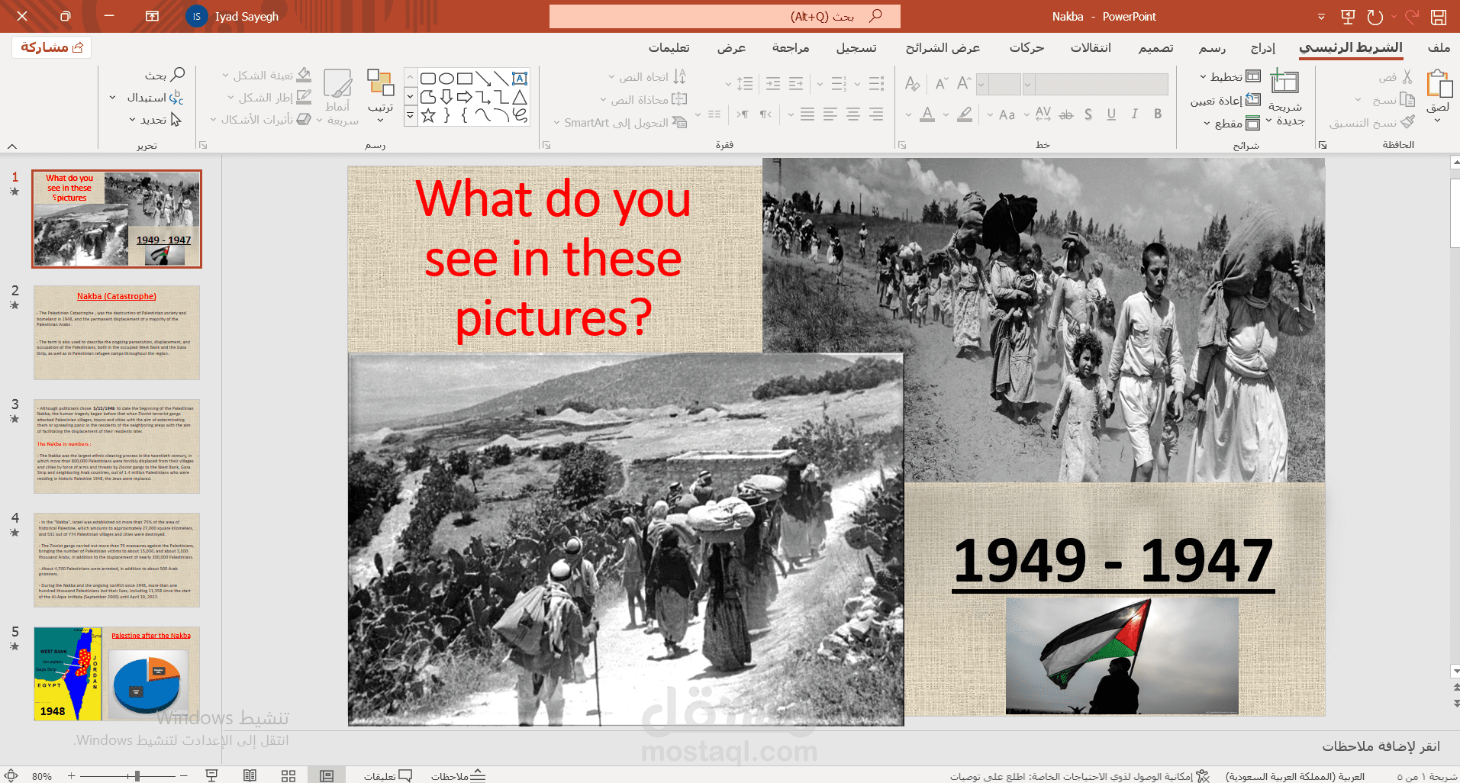Viewport: 1460px width, 783px height.
Task: Switch to the إدراج (Insert) tab
Action: click(x=1262, y=47)
